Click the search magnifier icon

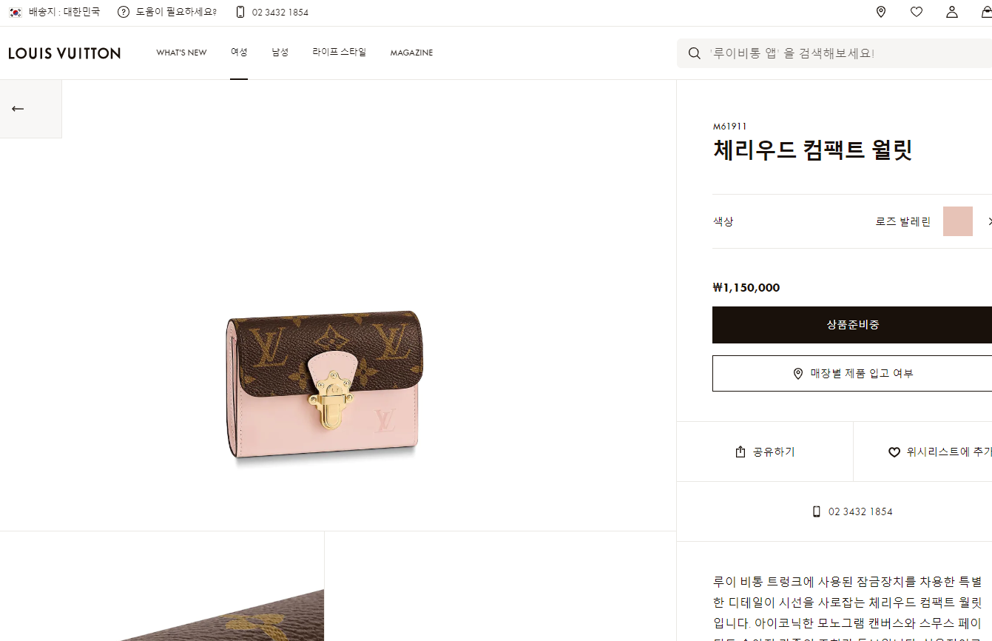point(695,53)
